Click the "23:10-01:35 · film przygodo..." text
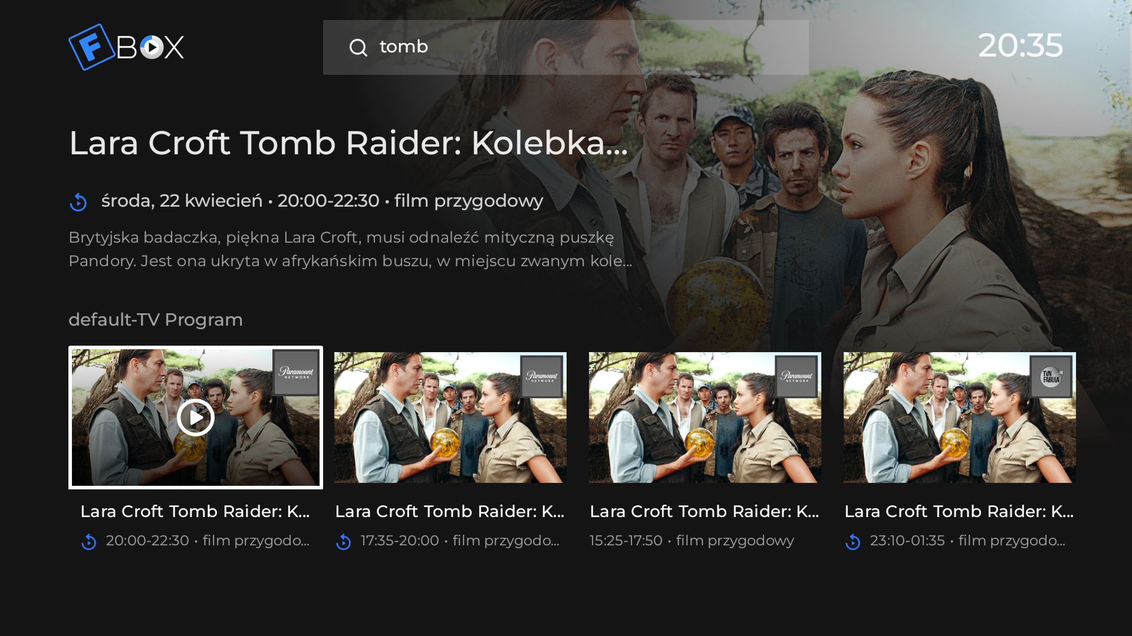1132x636 pixels. pos(968,541)
